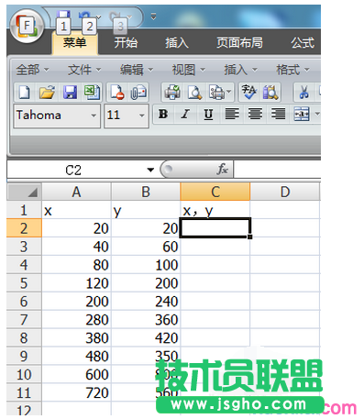
Task: Select cell B7 with value 360
Action: click(x=146, y=320)
